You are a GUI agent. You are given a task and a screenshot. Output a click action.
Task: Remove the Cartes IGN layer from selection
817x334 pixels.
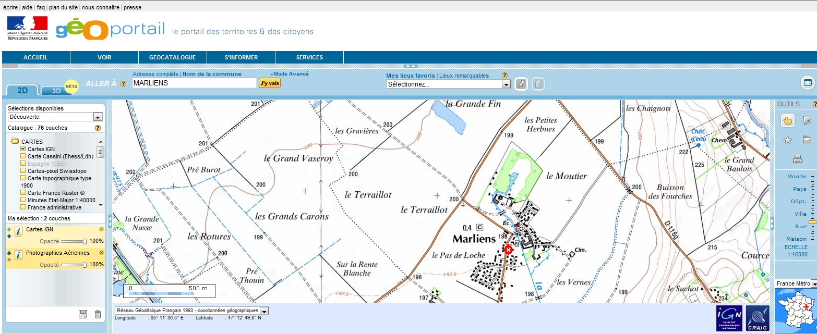pos(101,229)
